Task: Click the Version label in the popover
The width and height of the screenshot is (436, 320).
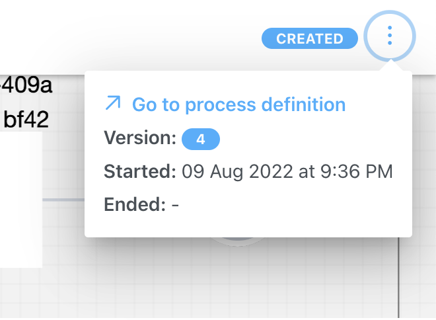Action: 140,138
